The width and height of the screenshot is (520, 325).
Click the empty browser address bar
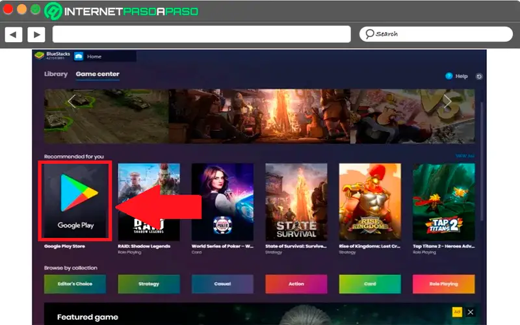click(x=201, y=34)
